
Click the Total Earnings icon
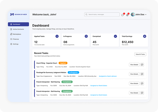point(145,36)
